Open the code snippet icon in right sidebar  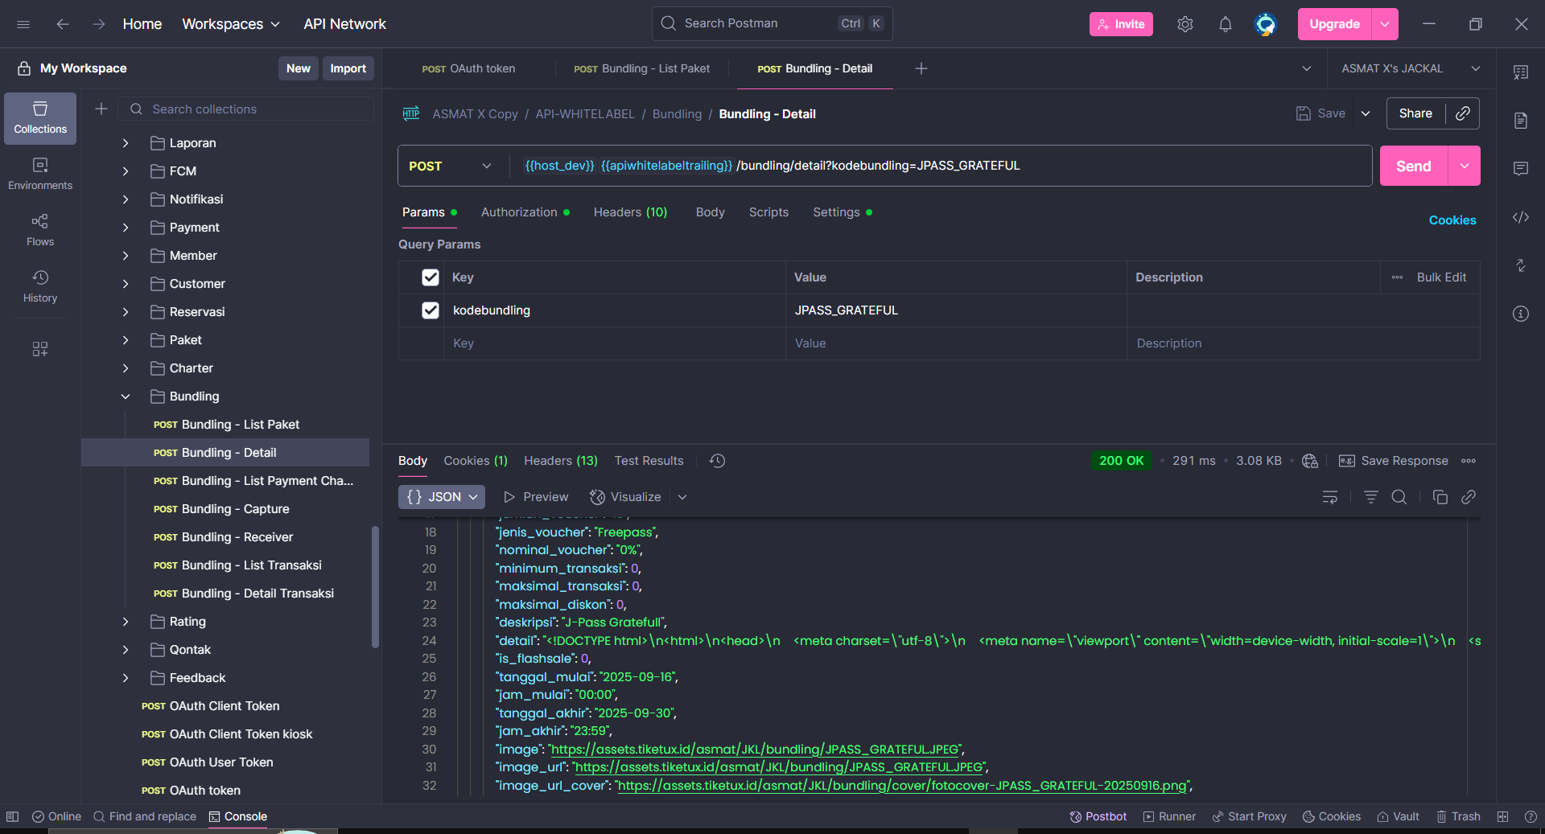click(1521, 217)
